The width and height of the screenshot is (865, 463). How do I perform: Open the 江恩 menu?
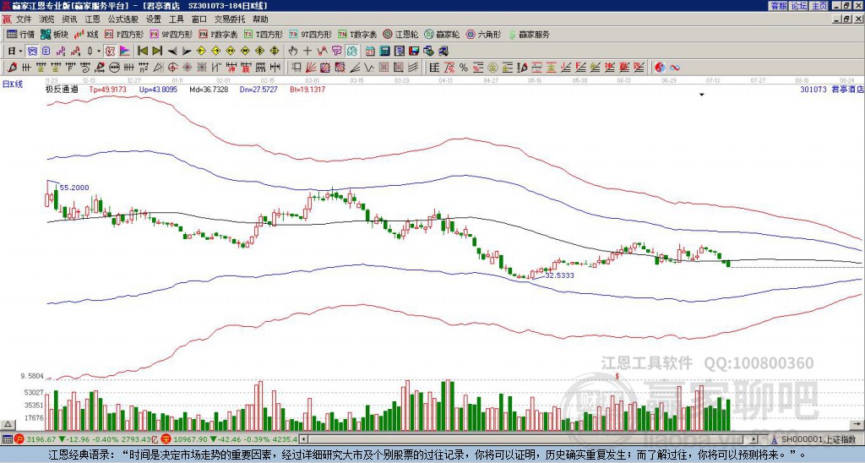click(92, 19)
